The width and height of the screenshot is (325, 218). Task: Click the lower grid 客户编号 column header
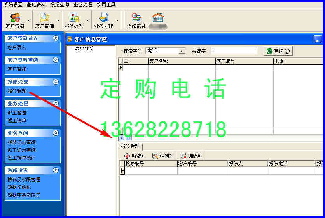203,164
